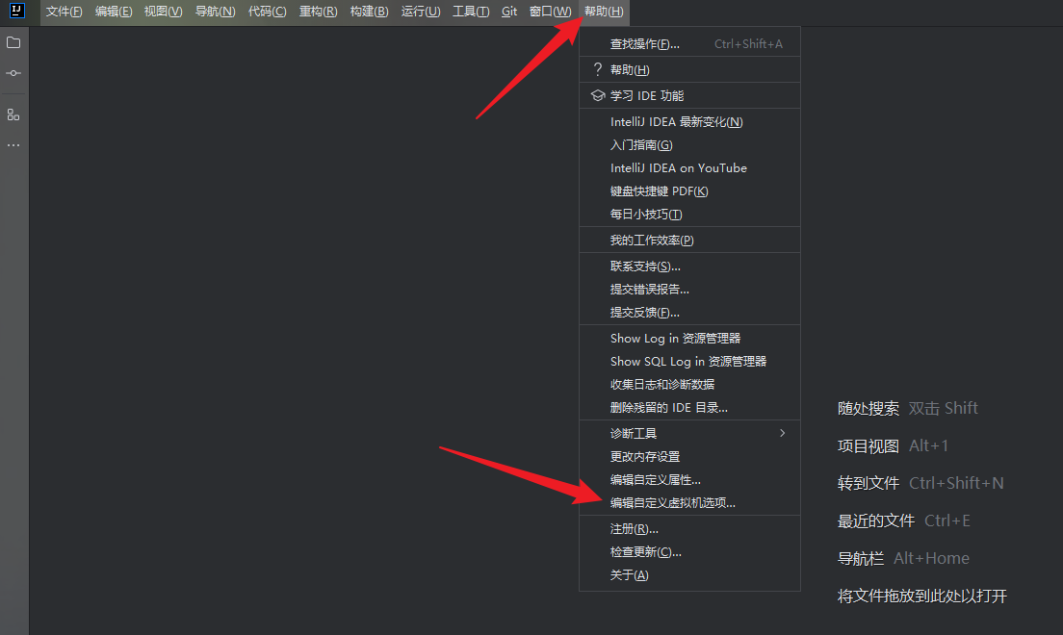Image resolution: width=1063 pixels, height=635 pixels.
Task: Click the IntelliJ IDEA logo icon
Action: [16, 11]
